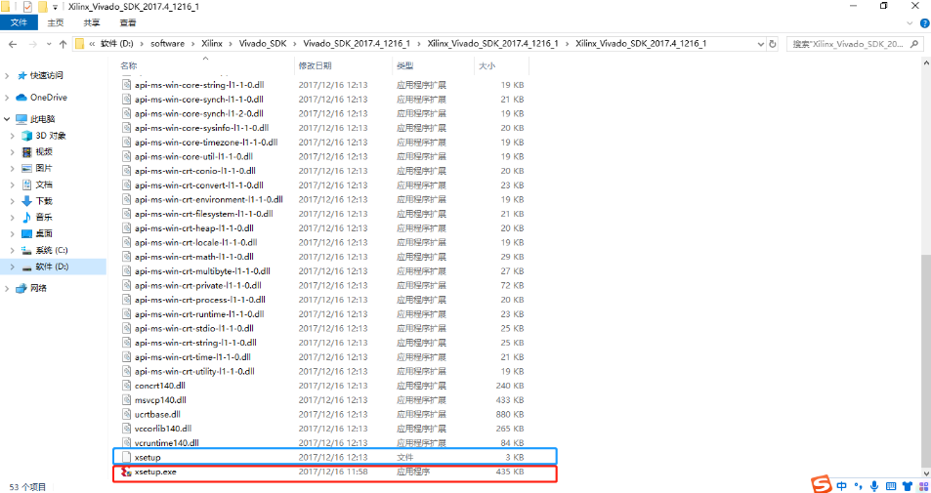Sort by the 大小 column header
Viewport: 931px width, 493px height.
pos(501,65)
